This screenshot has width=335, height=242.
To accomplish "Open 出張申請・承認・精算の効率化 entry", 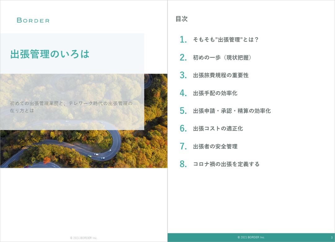I will point(232,111).
